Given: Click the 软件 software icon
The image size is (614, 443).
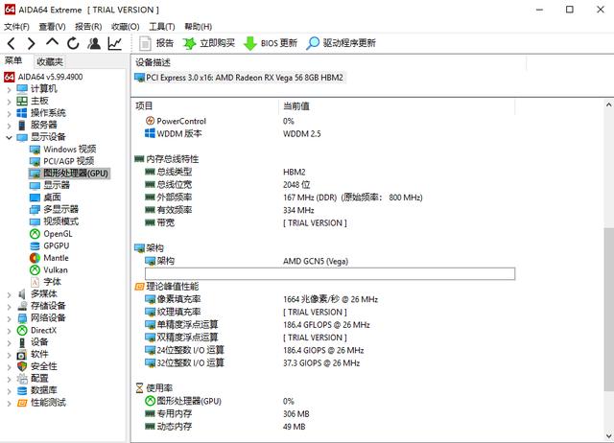Looking at the screenshot, I should [22, 355].
